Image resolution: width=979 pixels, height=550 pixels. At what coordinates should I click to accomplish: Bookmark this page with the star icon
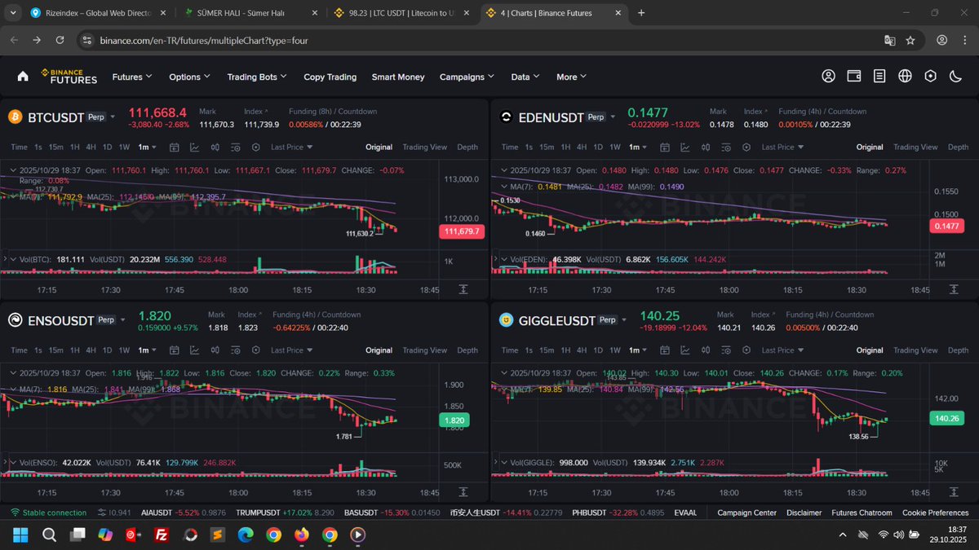coord(910,40)
